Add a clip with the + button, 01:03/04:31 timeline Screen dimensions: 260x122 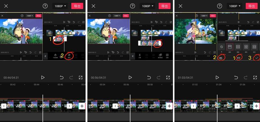point(256,106)
